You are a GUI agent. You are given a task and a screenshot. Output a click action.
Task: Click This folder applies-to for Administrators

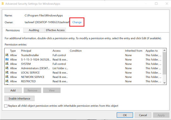(x=153, y=68)
